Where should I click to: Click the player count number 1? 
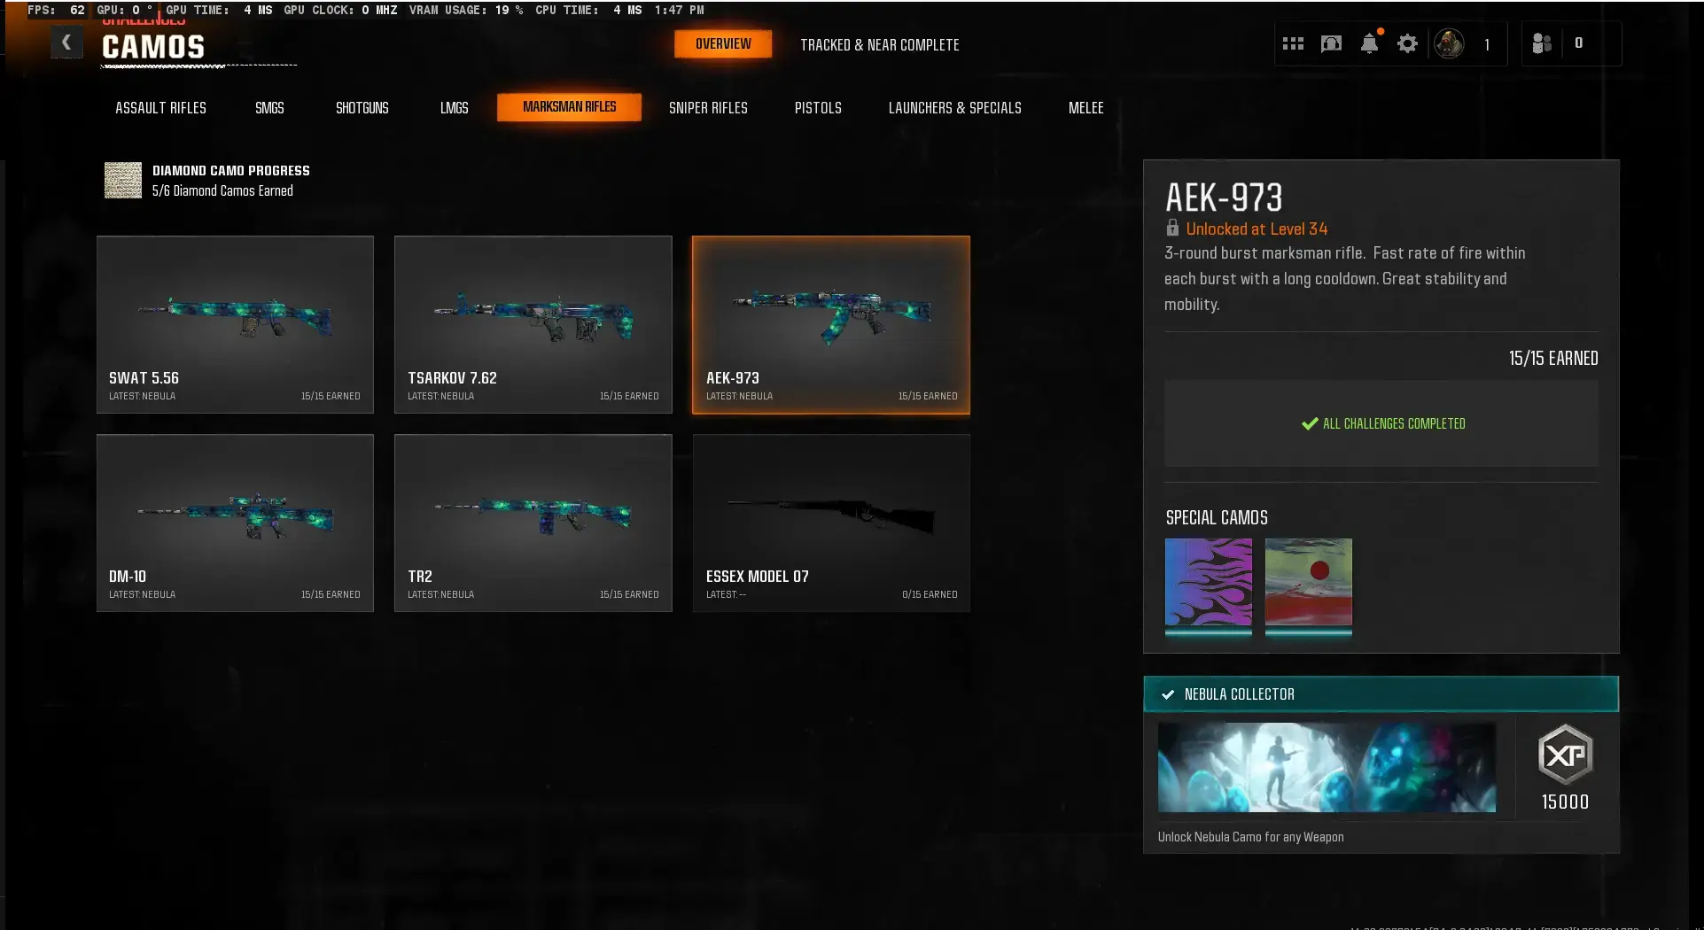coord(1487,44)
